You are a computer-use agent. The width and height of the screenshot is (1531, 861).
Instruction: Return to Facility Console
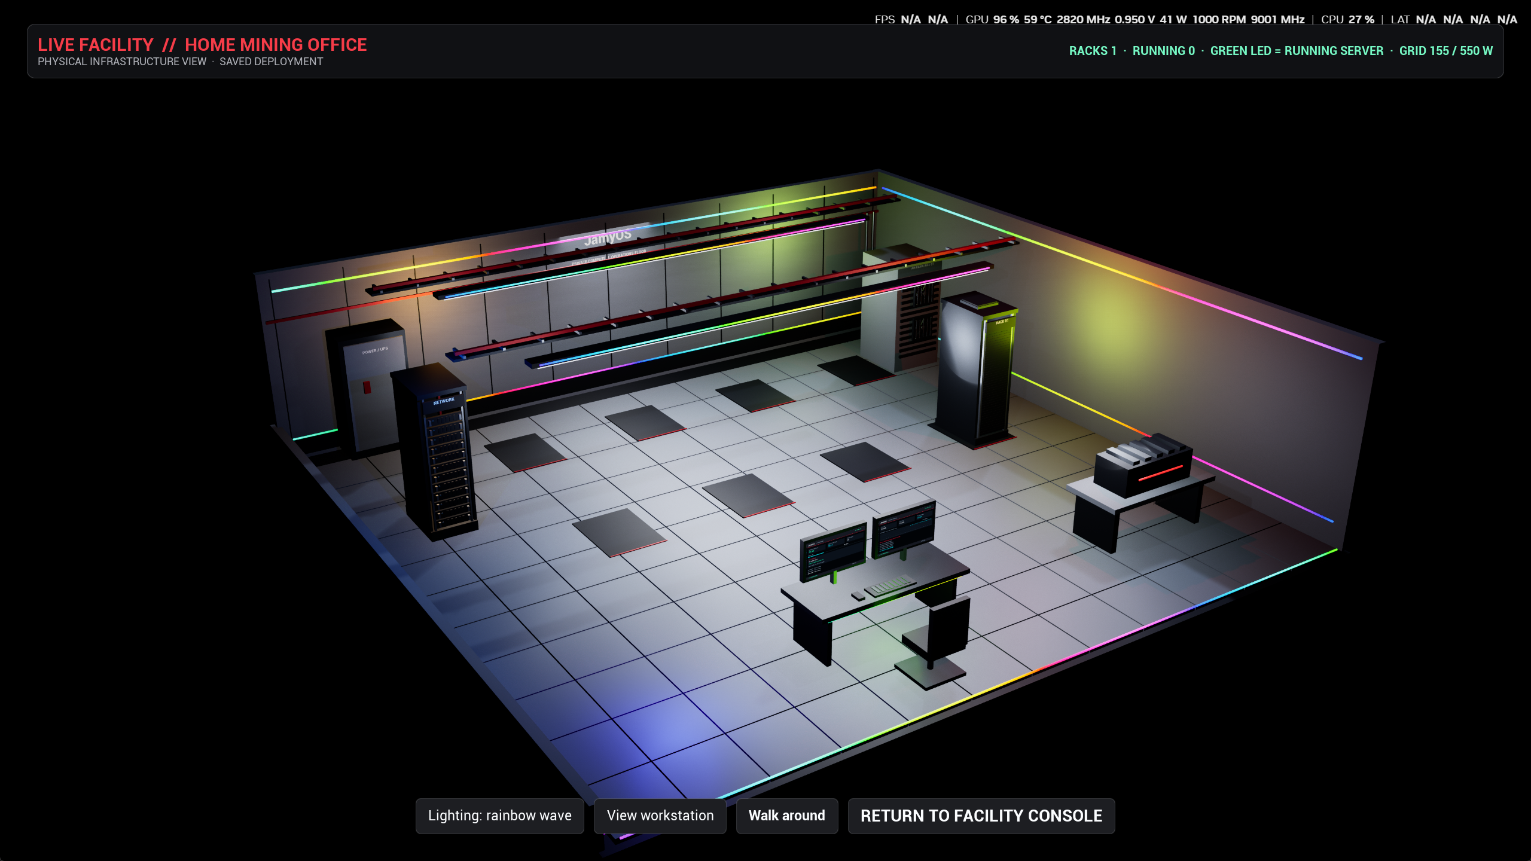[x=981, y=816]
